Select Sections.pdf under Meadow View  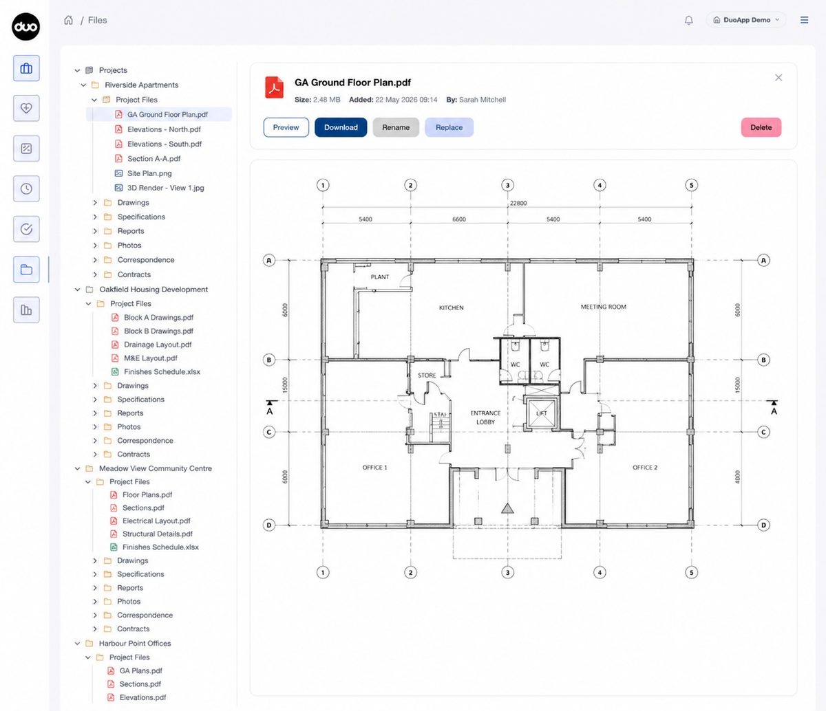pos(143,508)
